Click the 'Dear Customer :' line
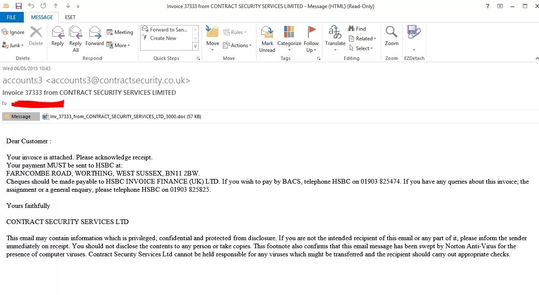This screenshot has height=295, width=539. pos(29,141)
